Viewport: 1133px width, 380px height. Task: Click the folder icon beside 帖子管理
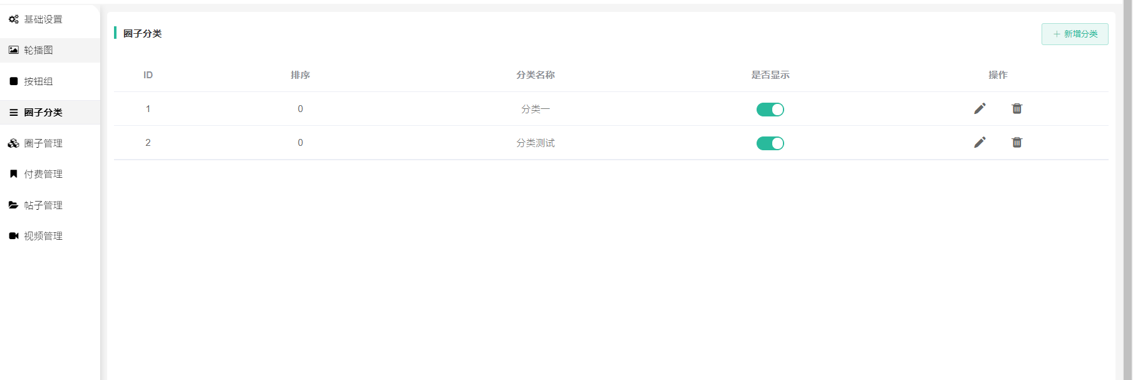tap(13, 205)
